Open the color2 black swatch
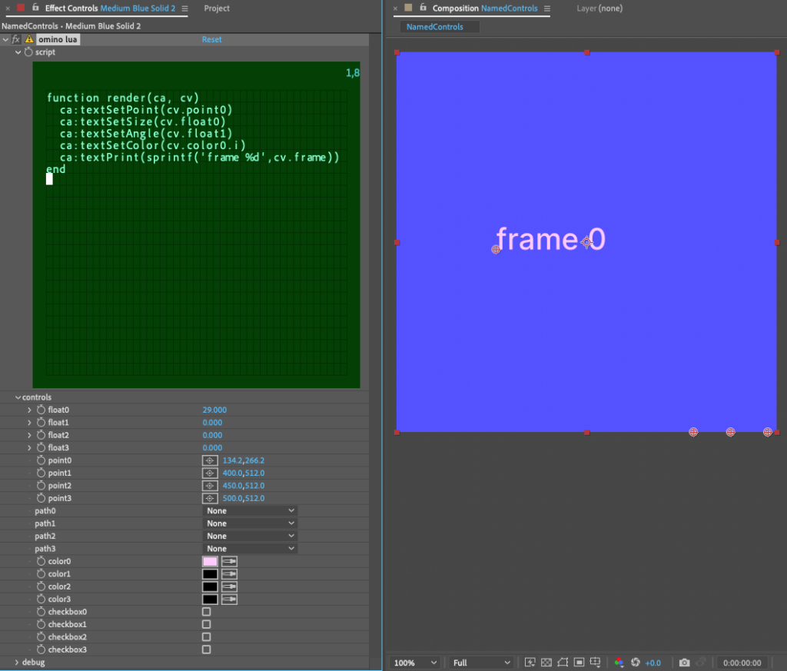This screenshot has width=787, height=671. click(x=210, y=586)
